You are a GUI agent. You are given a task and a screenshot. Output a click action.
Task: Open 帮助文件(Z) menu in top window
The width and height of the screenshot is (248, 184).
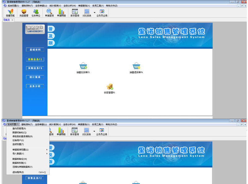point(112,6)
